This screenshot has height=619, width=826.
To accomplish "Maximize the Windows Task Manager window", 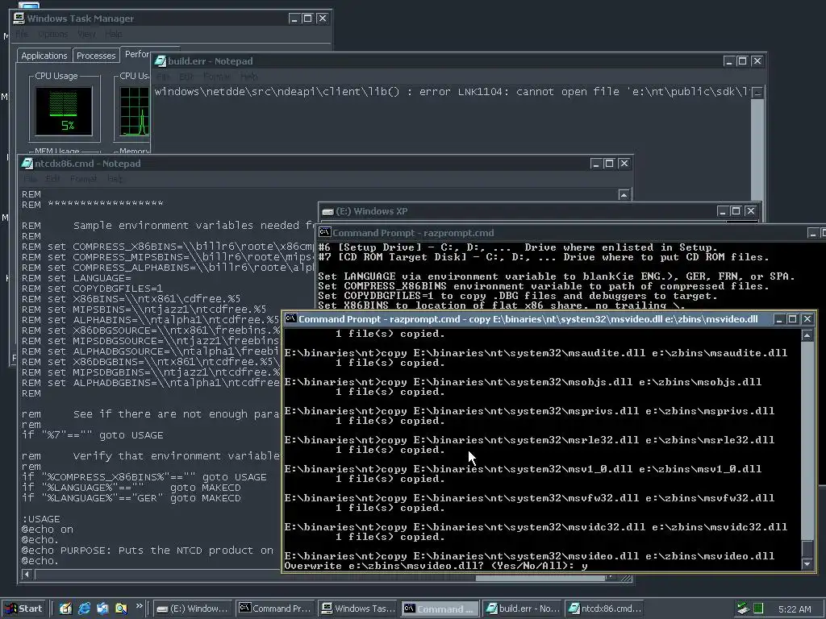I will click(x=307, y=19).
